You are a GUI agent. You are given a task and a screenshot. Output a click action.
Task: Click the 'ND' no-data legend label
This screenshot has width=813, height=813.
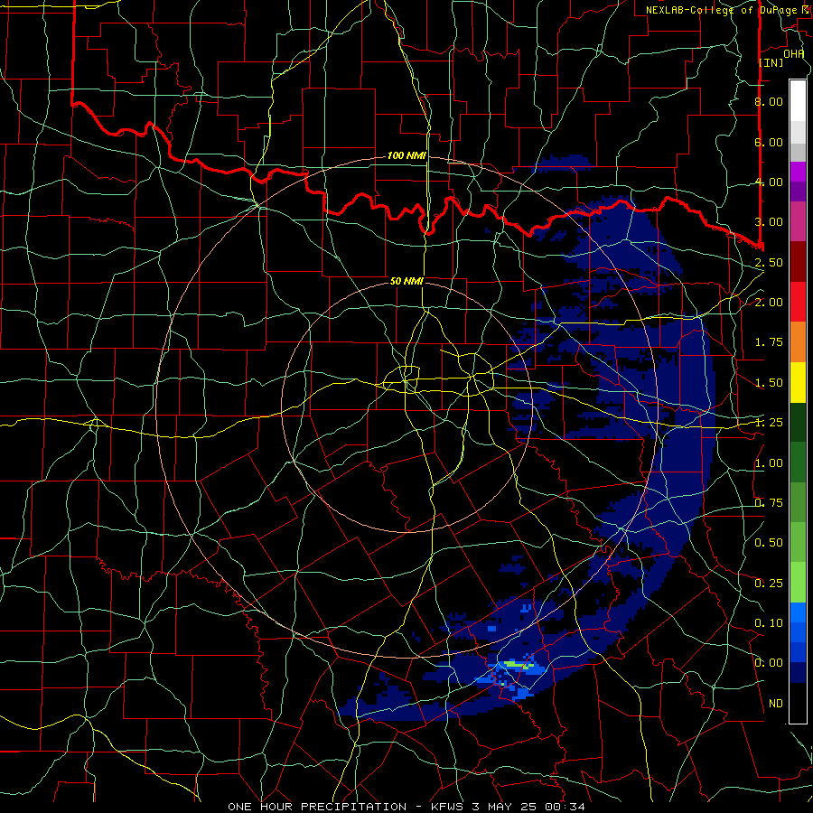pyautogui.click(x=776, y=704)
